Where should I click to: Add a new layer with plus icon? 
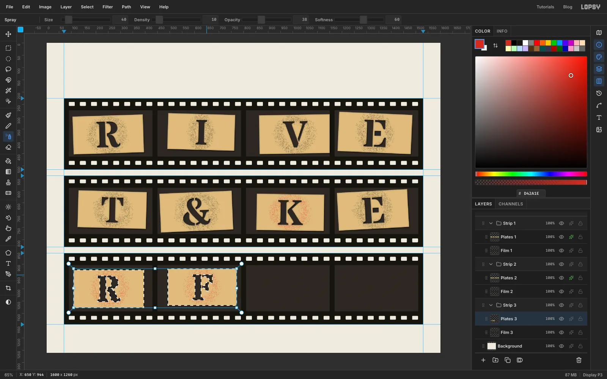coord(483,360)
